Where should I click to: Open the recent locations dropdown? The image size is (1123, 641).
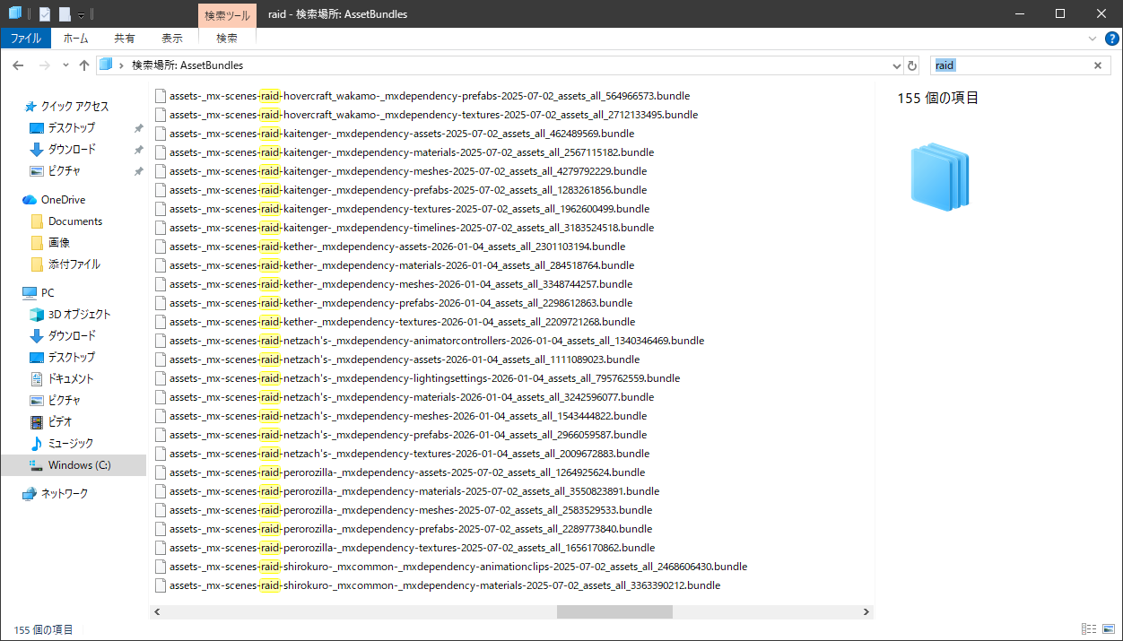coord(65,65)
